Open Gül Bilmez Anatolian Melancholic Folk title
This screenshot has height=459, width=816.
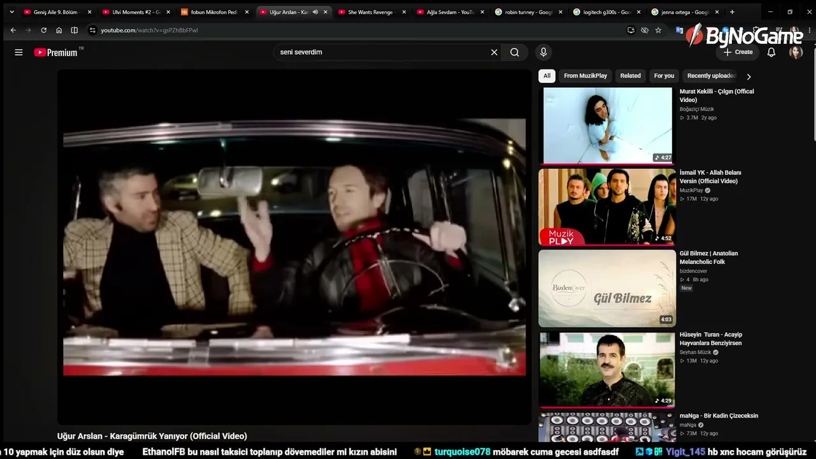point(708,258)
